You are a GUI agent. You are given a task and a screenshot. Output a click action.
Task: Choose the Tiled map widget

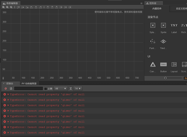[x=163, y=44]
